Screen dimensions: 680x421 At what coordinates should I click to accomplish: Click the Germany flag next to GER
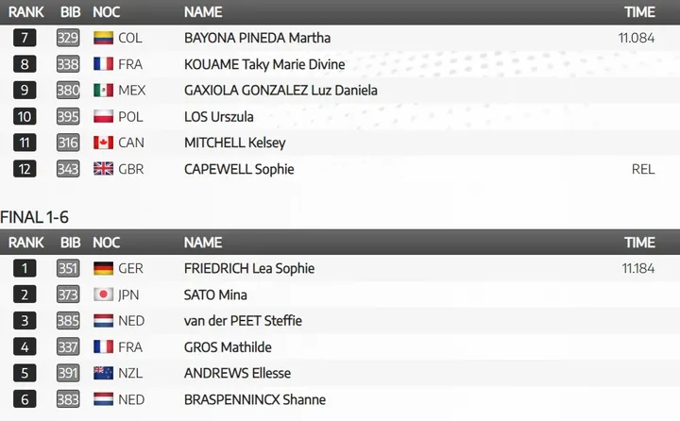[104, 268]
